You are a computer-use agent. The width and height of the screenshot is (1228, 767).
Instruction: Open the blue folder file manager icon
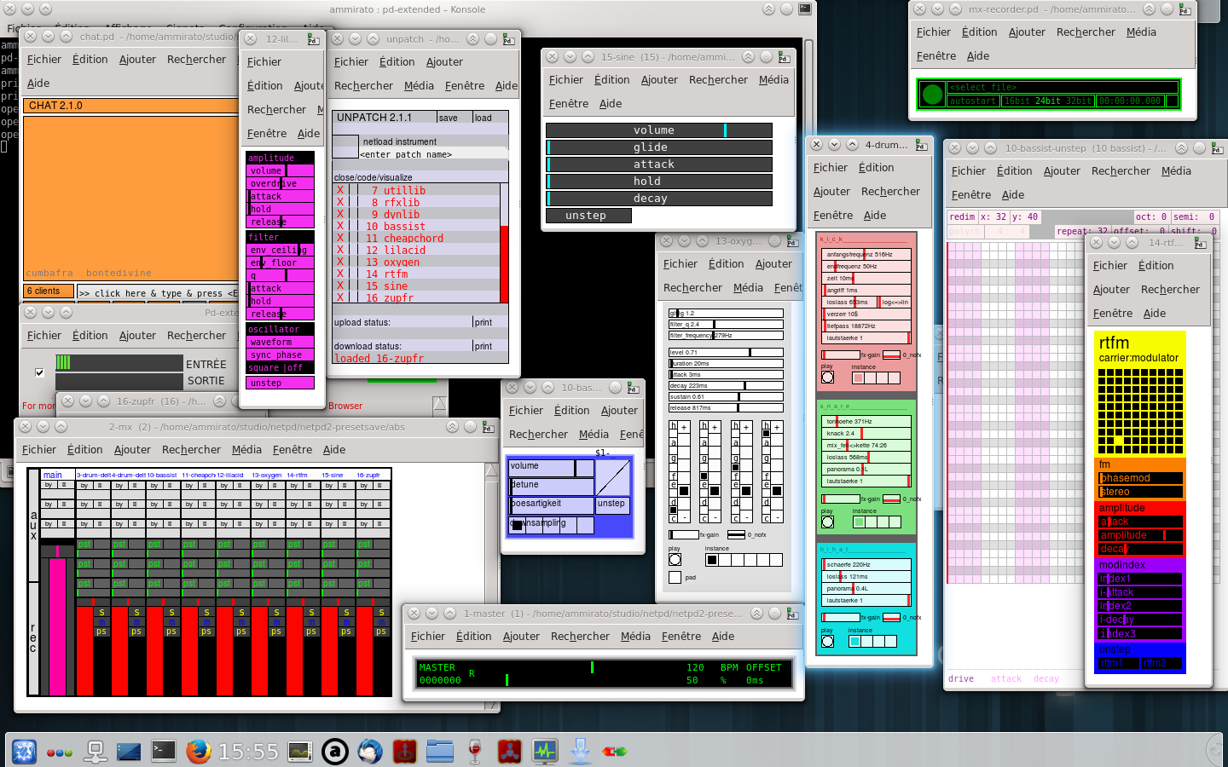[440, 751]
